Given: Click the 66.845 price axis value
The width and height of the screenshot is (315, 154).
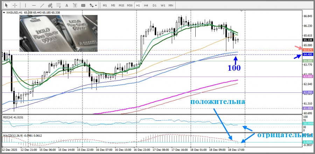Looking at the screenshot, I should point(307,16).
